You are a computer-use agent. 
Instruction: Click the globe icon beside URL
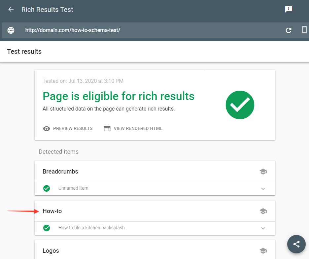point(11,30)
